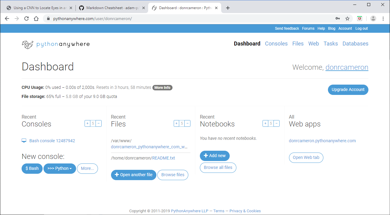The height and width of the screenshot is (215, 390).
Task: Click Upgrade Account button
Action: (x=348, y=90)
